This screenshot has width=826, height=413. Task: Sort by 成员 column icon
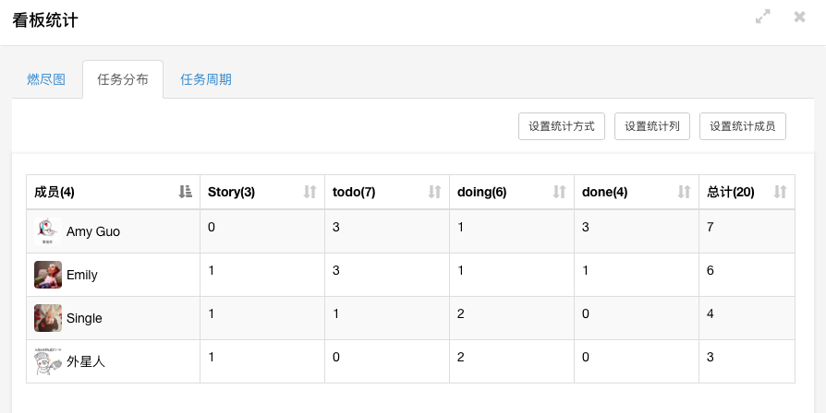click(185, 192)
